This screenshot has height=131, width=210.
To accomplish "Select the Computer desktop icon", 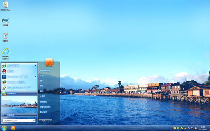I will point(5,22).
